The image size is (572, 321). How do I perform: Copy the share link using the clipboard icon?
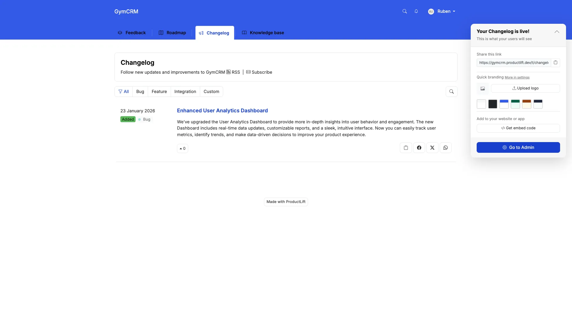[x=556, y=62]
